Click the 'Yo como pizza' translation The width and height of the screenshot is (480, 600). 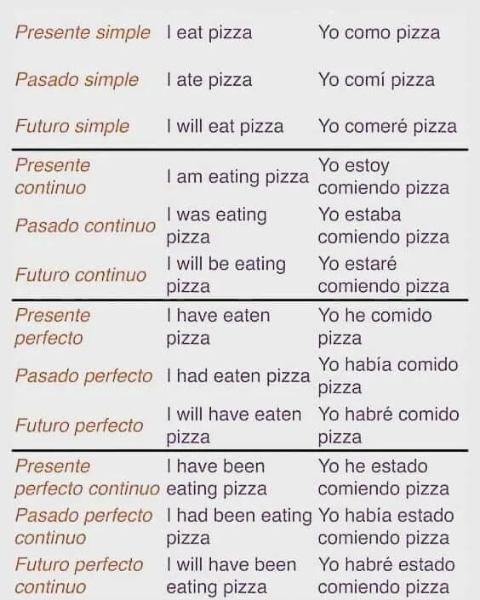coord(379,33)
